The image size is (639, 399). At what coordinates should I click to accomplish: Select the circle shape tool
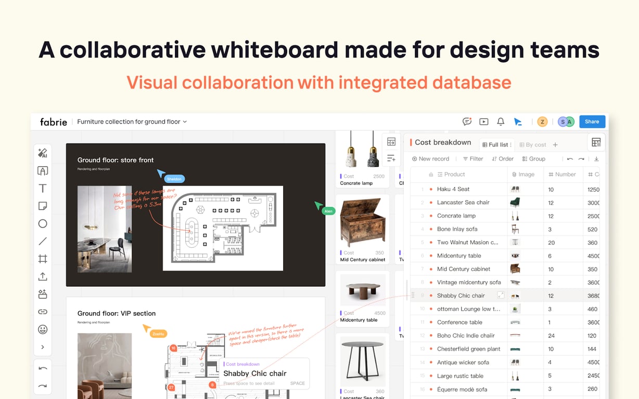tap(43, 223)
